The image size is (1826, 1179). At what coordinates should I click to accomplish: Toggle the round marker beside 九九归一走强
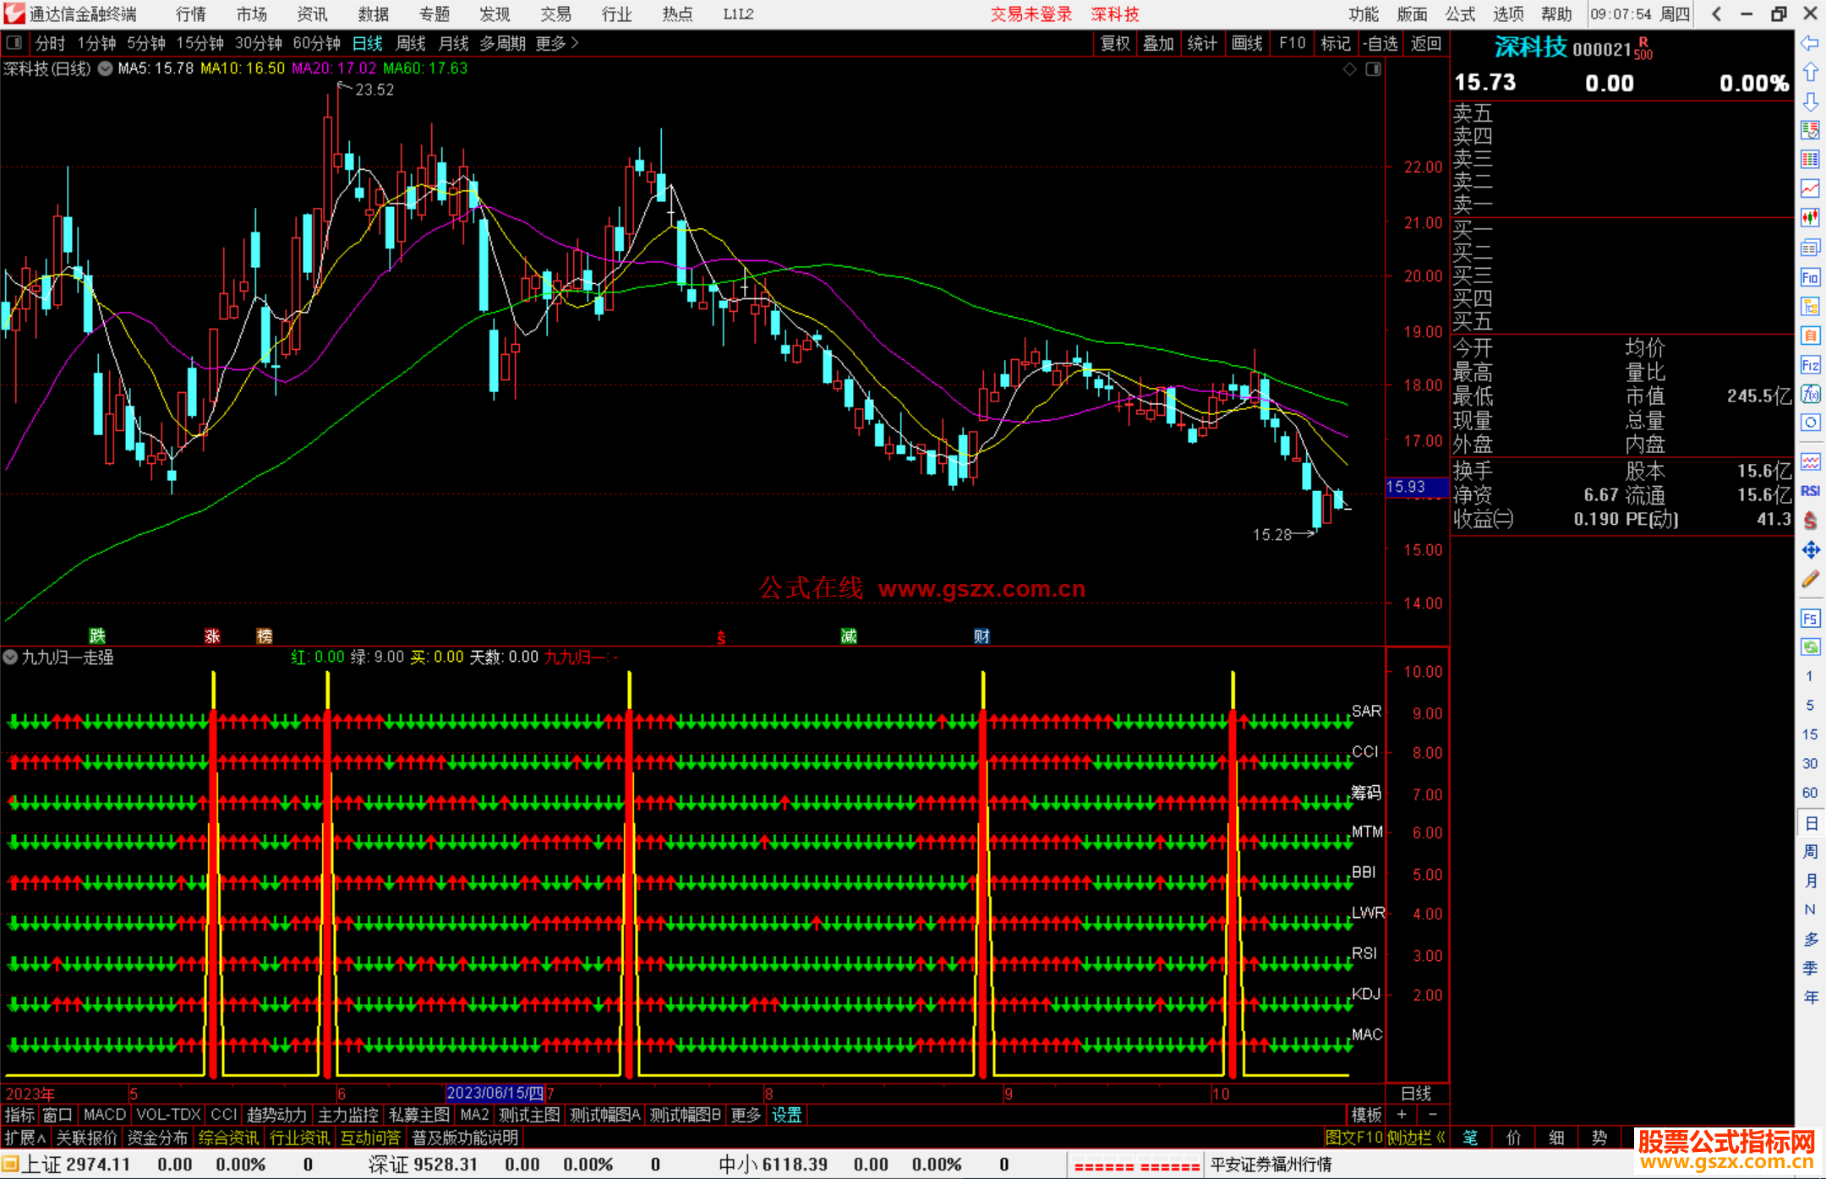pos(10,657)
